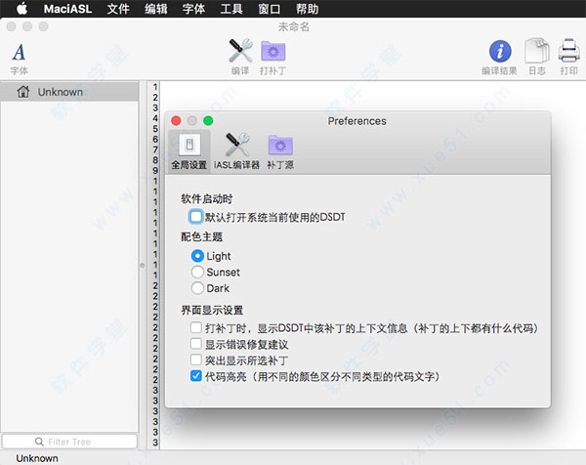Switch to the 补丁源 preferences tab
Screen dimensions: 586x465
[x=280, y=151]
